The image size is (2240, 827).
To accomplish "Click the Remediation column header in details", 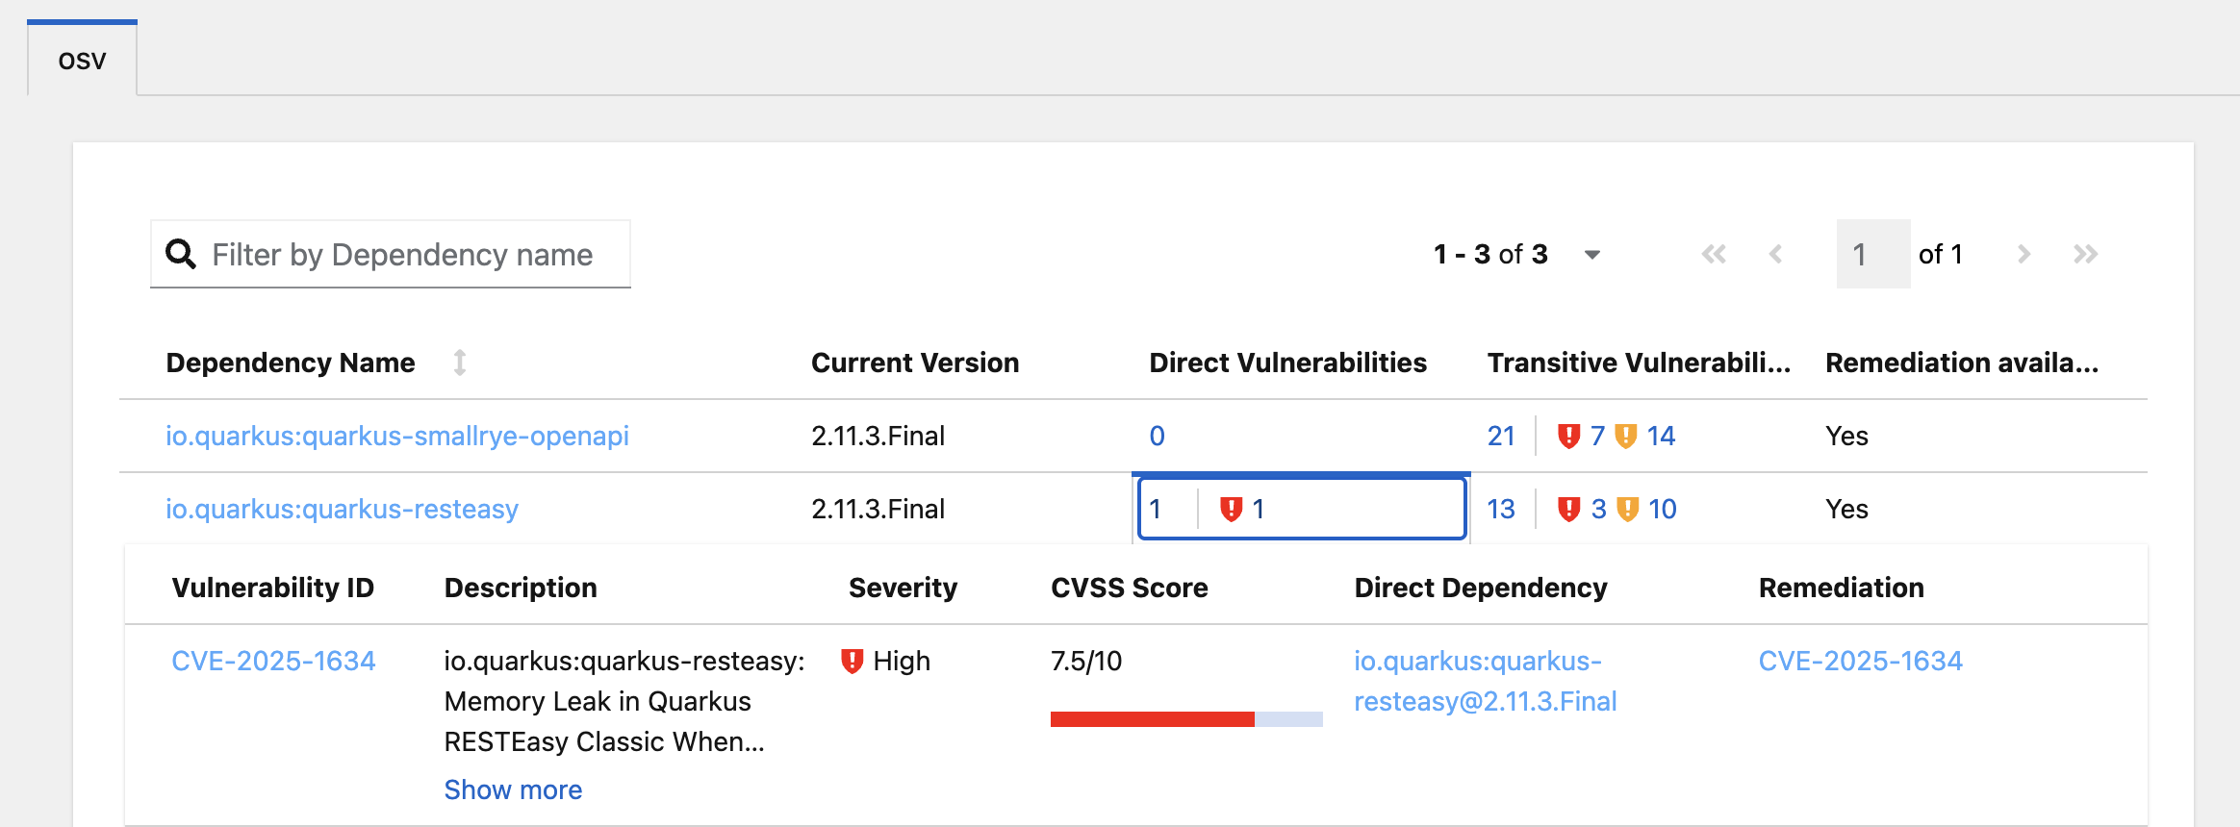I will click(1842, 588).
